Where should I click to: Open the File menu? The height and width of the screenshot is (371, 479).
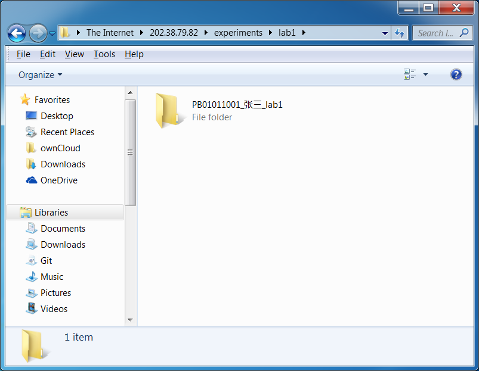click(x=23, y=54)
